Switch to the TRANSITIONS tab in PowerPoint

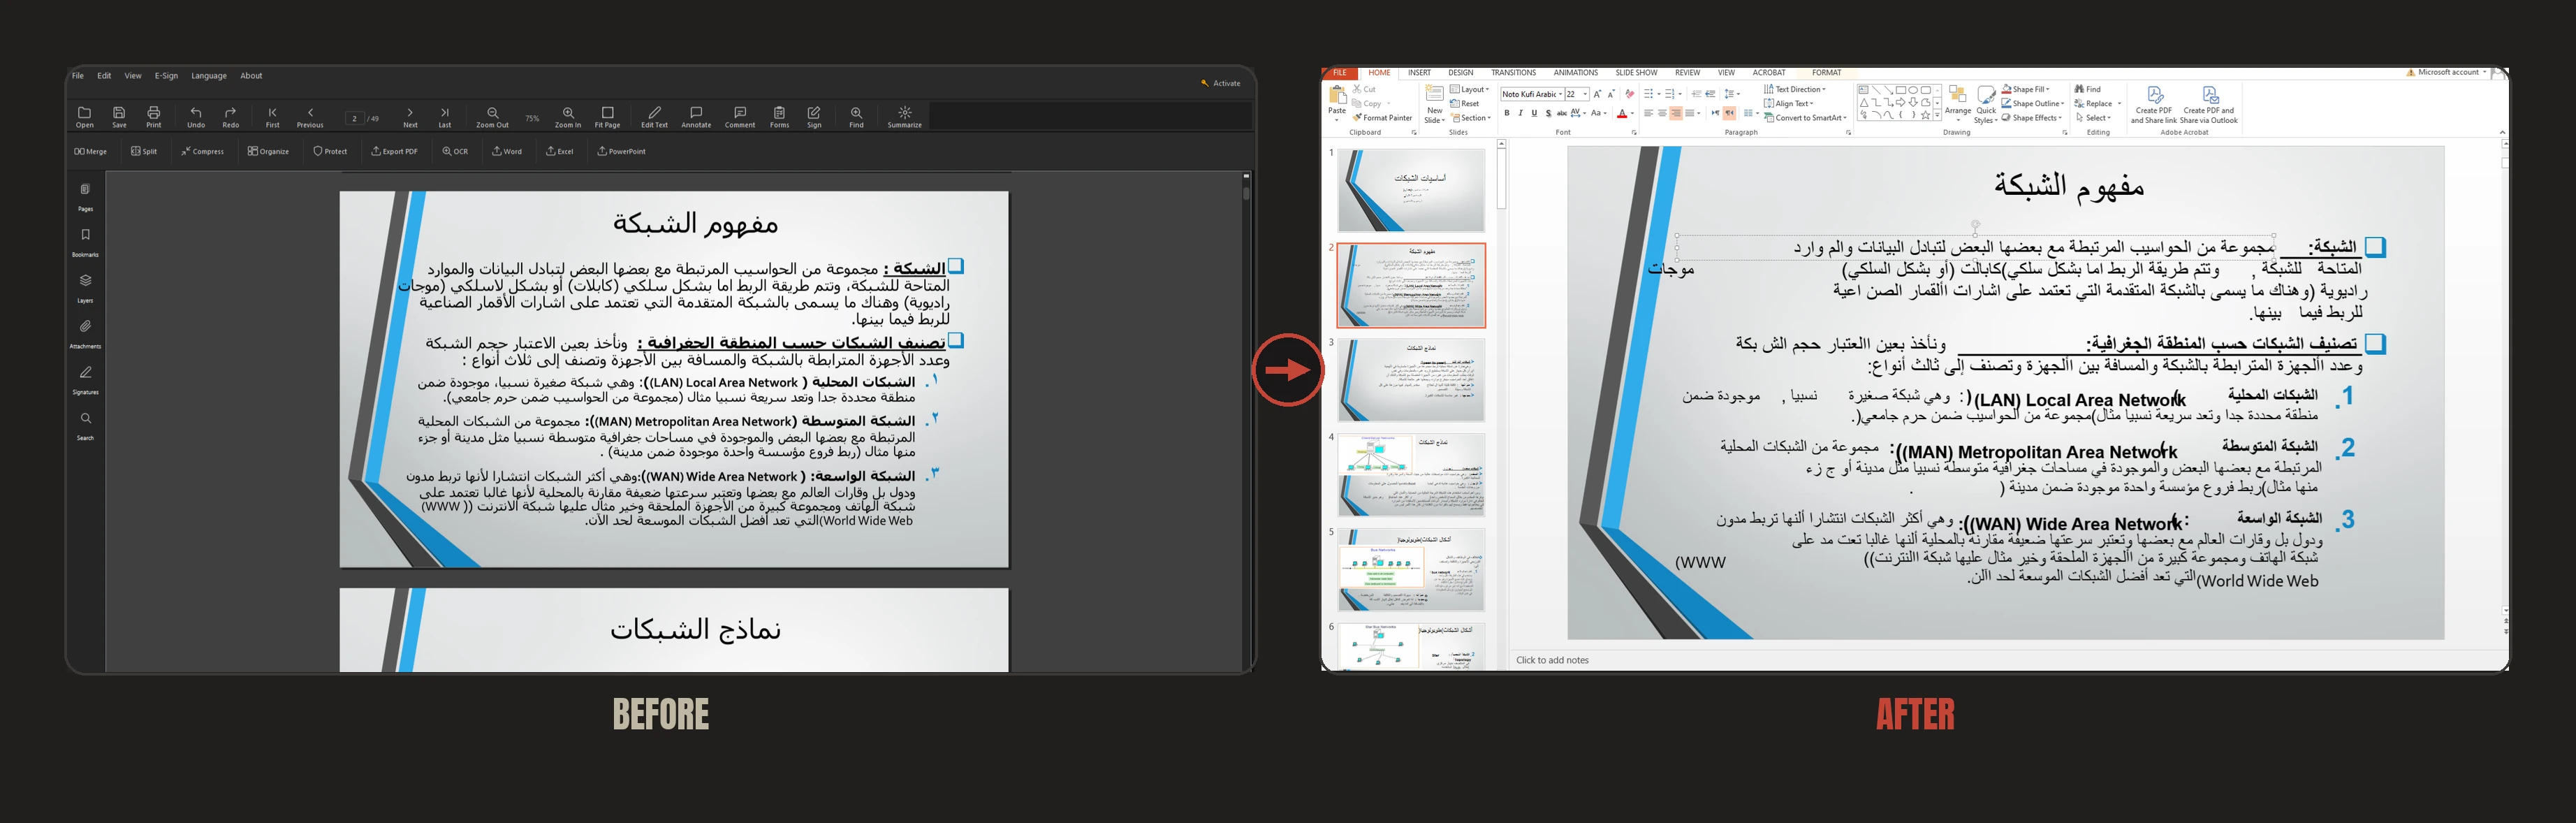coord(1513,73)
